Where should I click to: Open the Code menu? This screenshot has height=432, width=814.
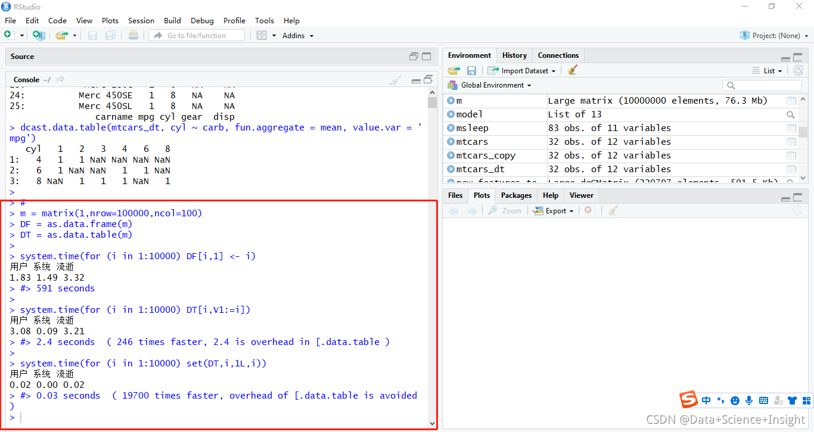pyautogui.click(x=57, y=20)
